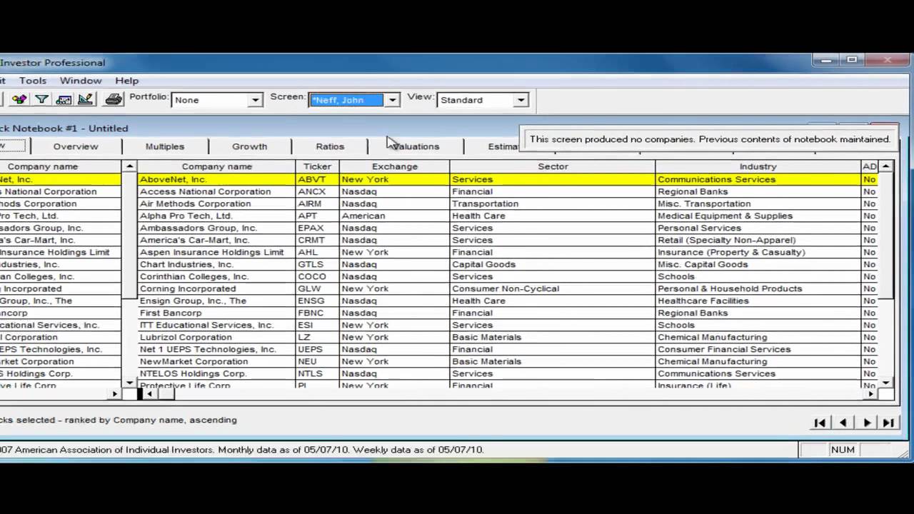Select ITT Educational Services, Inc. cell
The image size is (914, 514).
point(216,325)
